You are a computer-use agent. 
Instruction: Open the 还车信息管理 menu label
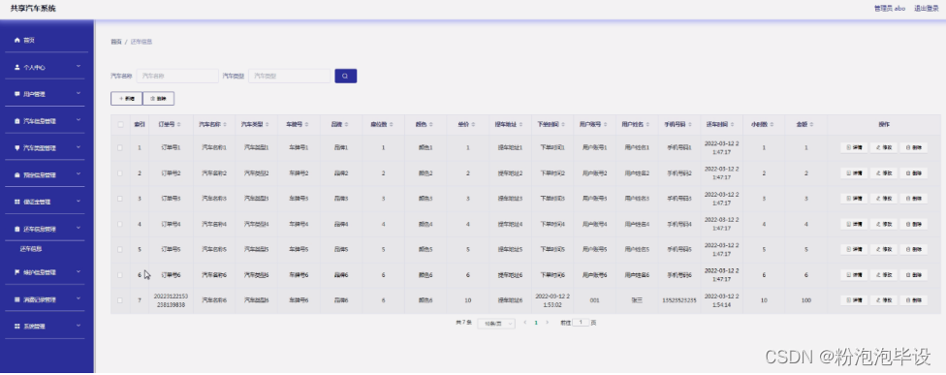click(x=39, y=229)
